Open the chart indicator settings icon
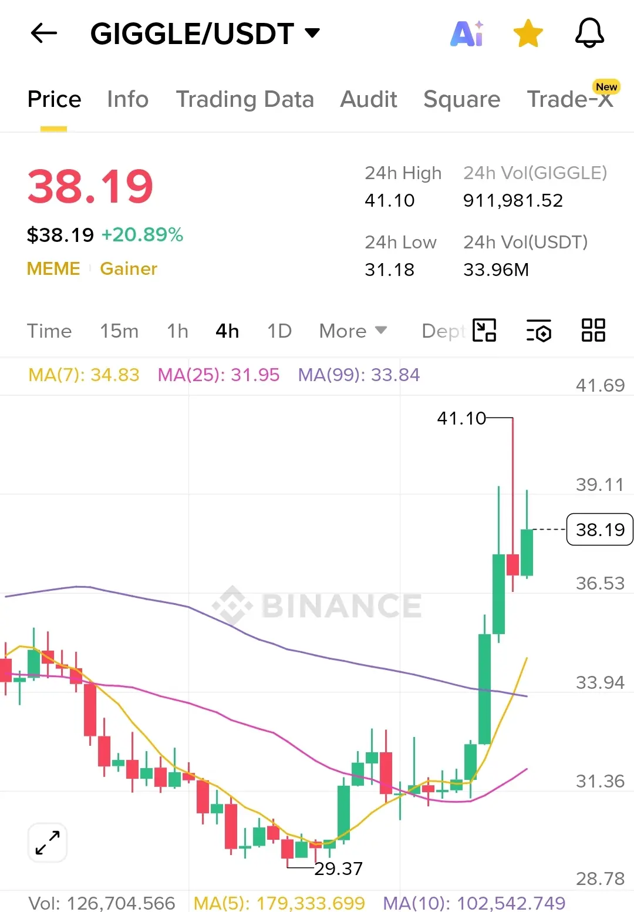 point(538,330)
